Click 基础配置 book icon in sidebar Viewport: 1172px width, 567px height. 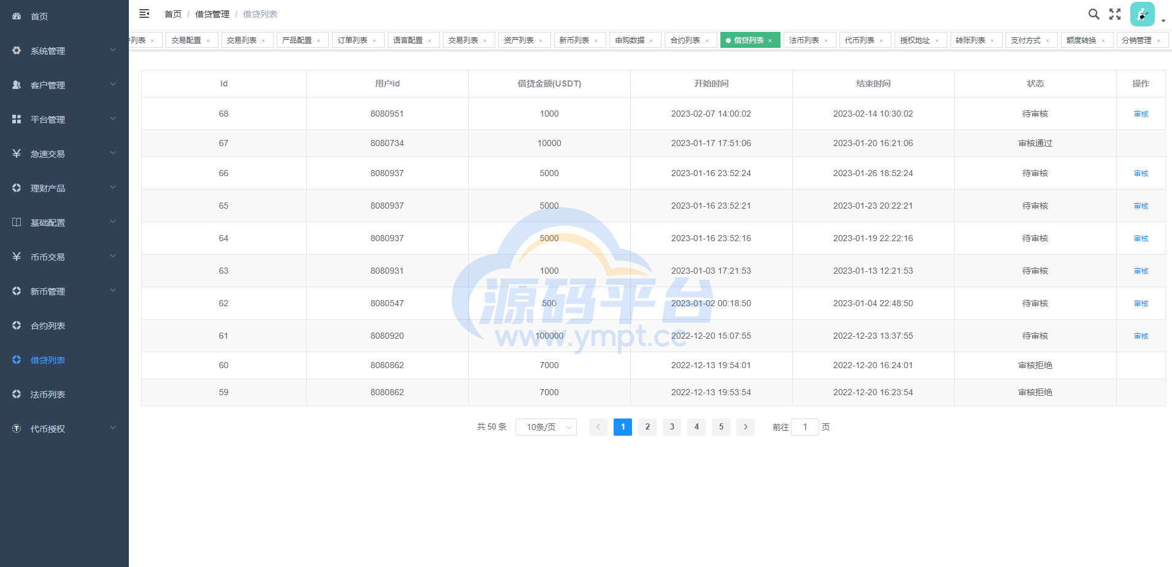coord(17,223)
